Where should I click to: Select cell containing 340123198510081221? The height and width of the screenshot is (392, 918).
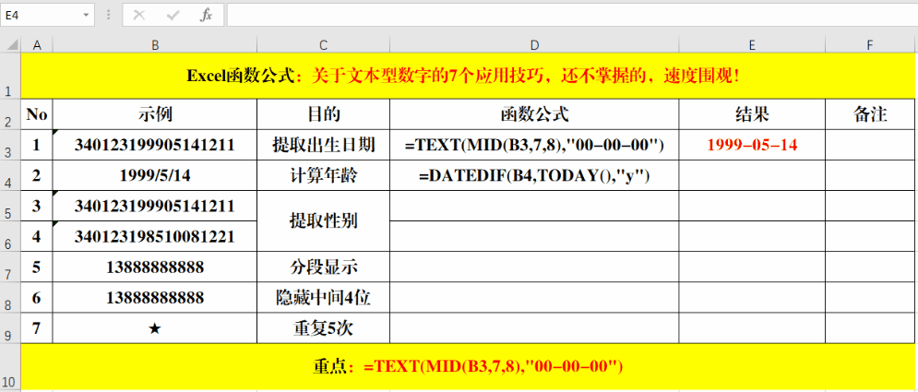pos(155,236)
